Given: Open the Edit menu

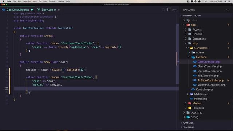Looking at the screenshot, I should click(x=19, y=1).
